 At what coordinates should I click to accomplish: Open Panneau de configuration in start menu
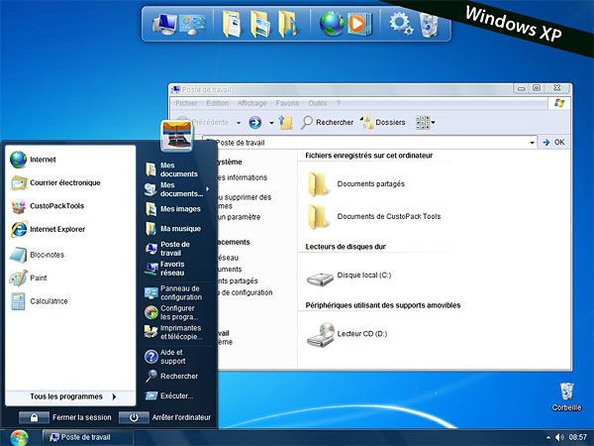coord(176,292)
